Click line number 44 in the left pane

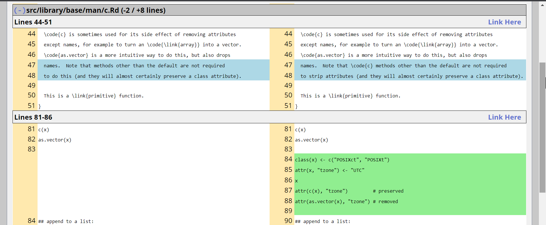31,34
